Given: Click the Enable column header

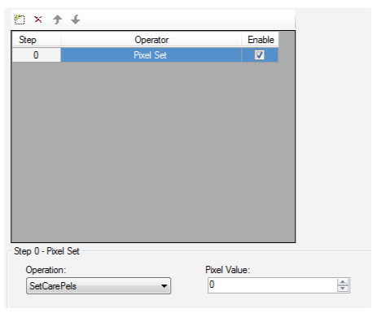Looking at the screenshot, I should coord(260,40).
